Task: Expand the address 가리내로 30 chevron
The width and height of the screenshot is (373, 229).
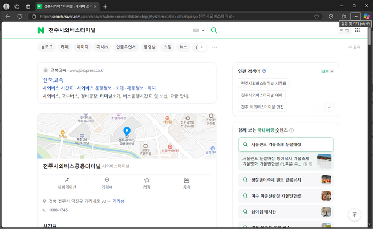Action: pos(109,201)
